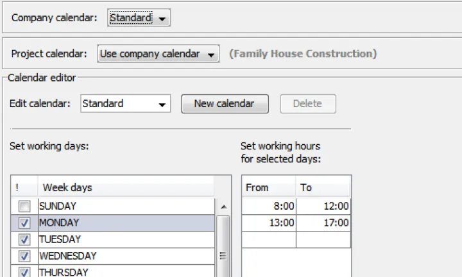462x277 pixels.
Task: Enable the SUNDAY working day checkbox
Action: coord(24,206)
